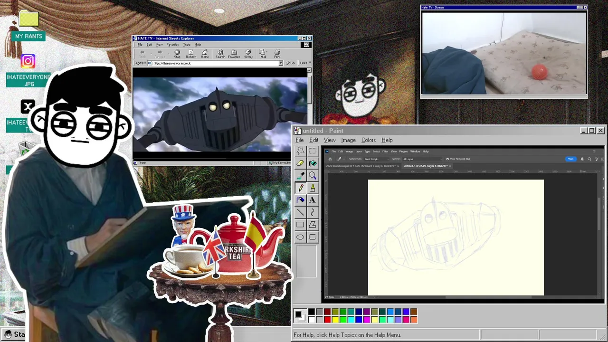Pick the Pick Color eyedropper in Paint toolbox
The width and height of the screenshot is (608, 342).
pyautogui.click(x=300, y=175)
